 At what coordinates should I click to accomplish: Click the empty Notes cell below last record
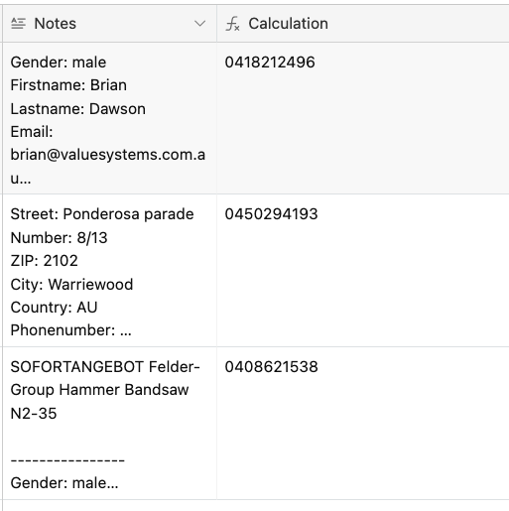point(110,506)
